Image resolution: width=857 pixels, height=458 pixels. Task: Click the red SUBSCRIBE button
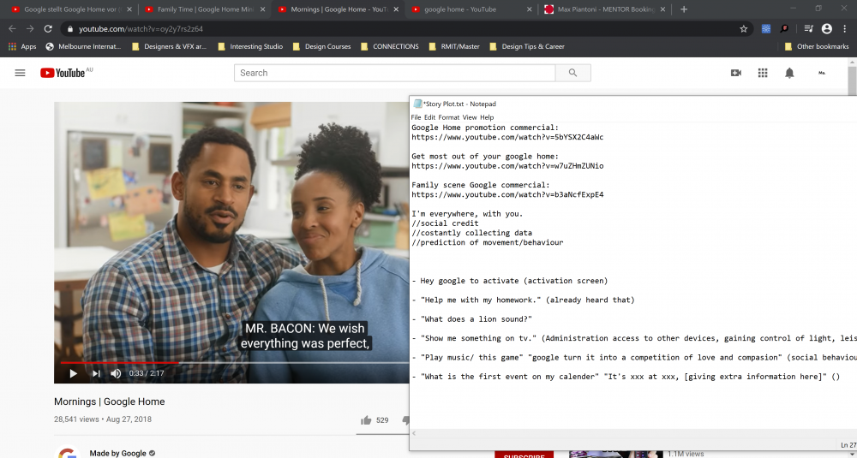524,455
